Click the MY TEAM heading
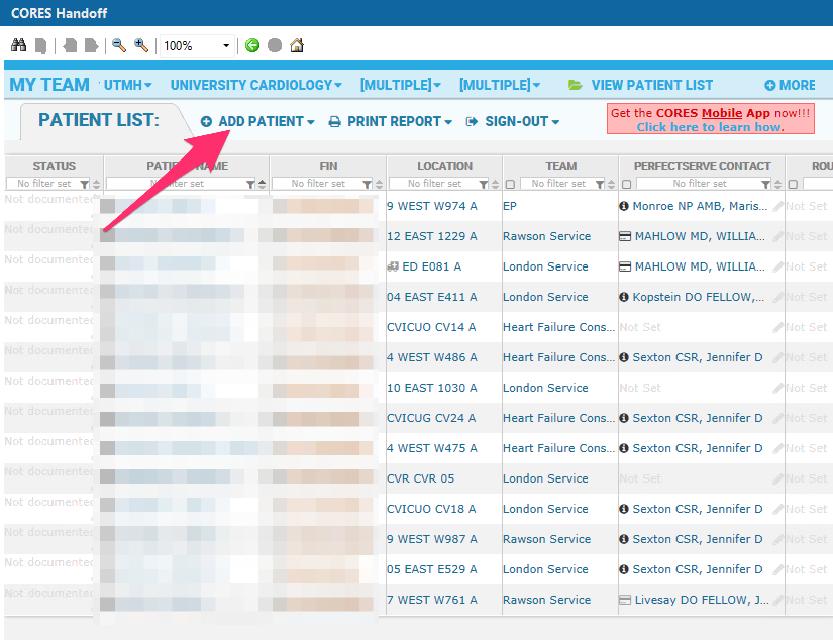Viewport: 833px width, 640px height. [x=49, y=84]
